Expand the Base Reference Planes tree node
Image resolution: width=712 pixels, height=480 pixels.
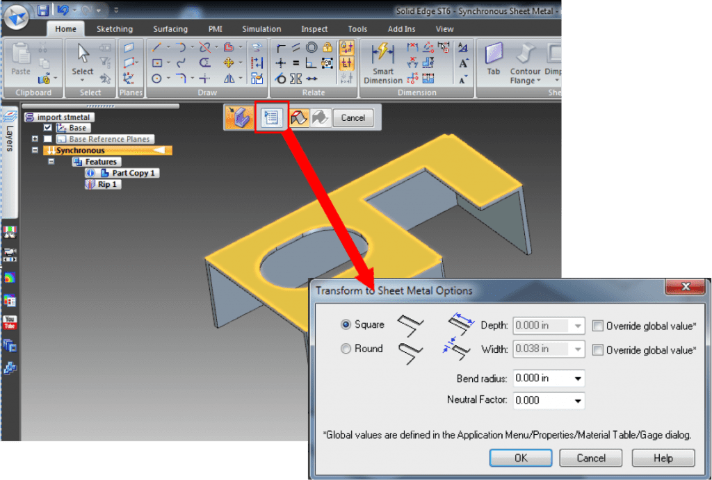click(x=35, y=139)
